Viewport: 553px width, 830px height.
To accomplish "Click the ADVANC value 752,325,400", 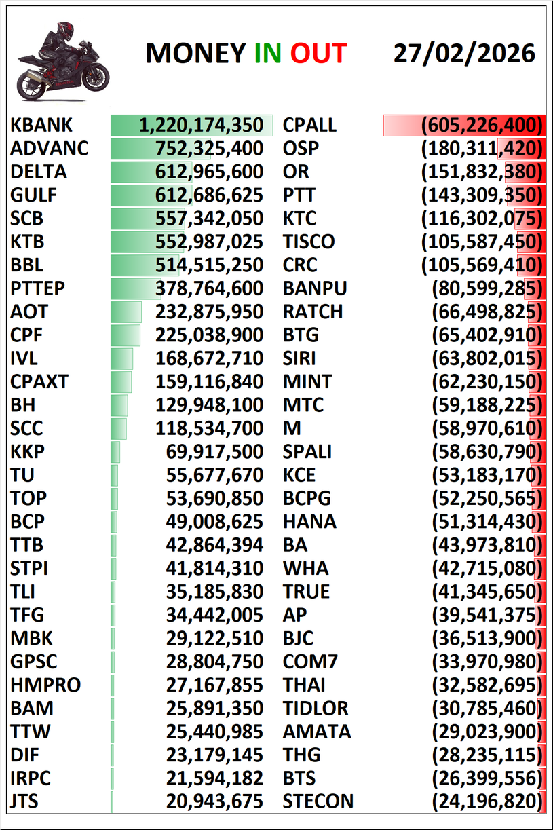I will pos(209,149).
